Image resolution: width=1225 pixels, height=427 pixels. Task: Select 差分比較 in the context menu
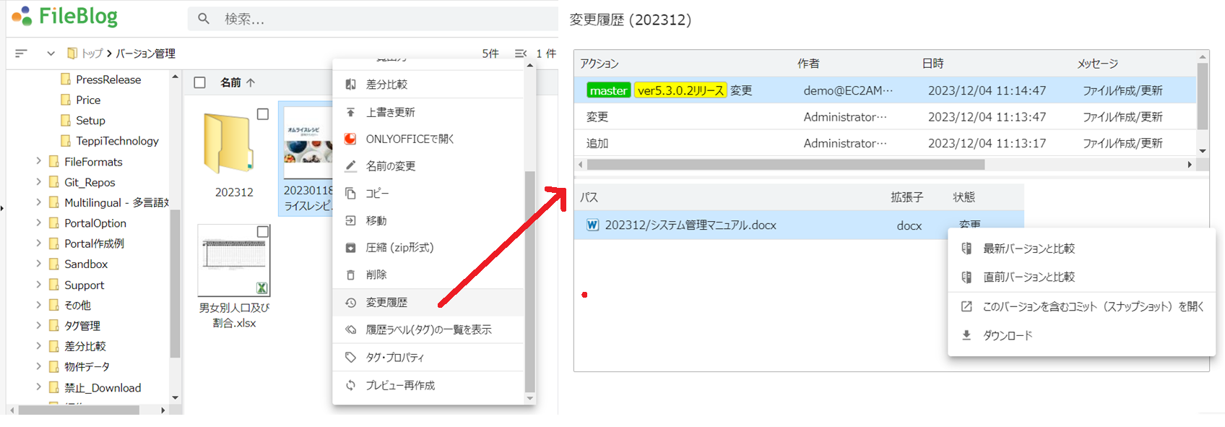[428, 85]
